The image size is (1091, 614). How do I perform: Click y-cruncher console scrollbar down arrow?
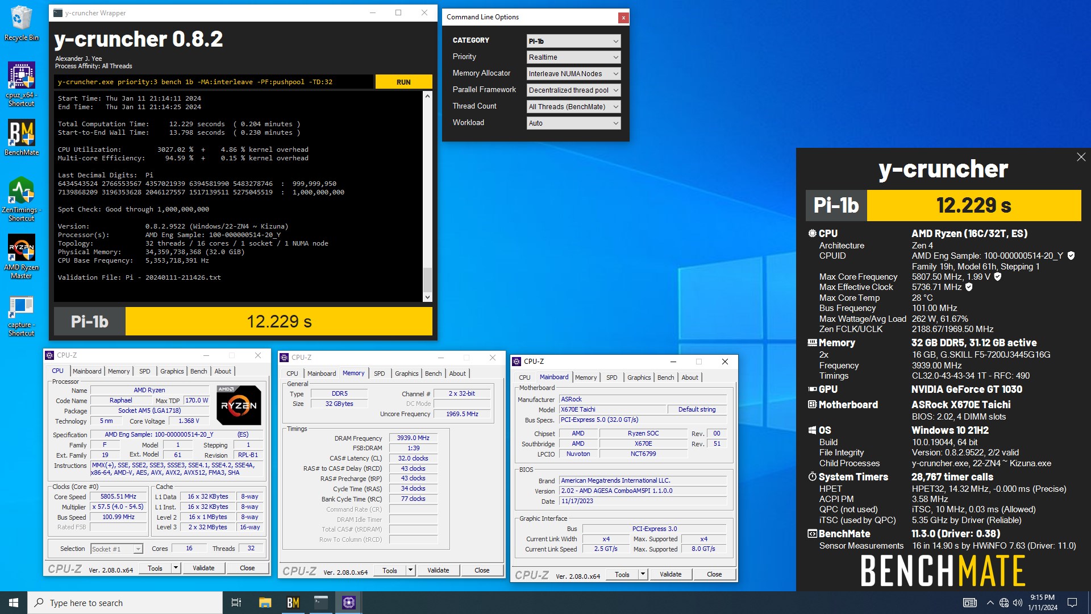427,297
